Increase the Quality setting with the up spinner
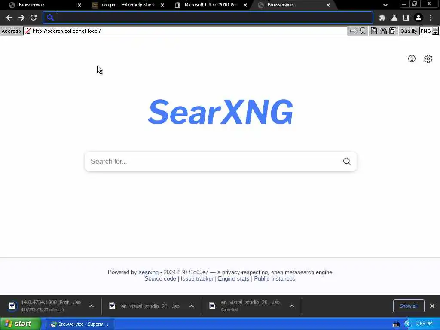 435,29
